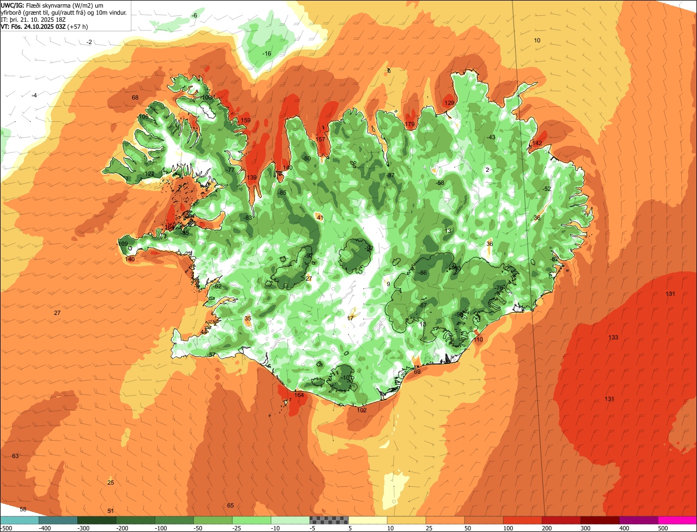
Task: Select the legend line mentioning '10m vindur'
Action: (x=64, y=12)
